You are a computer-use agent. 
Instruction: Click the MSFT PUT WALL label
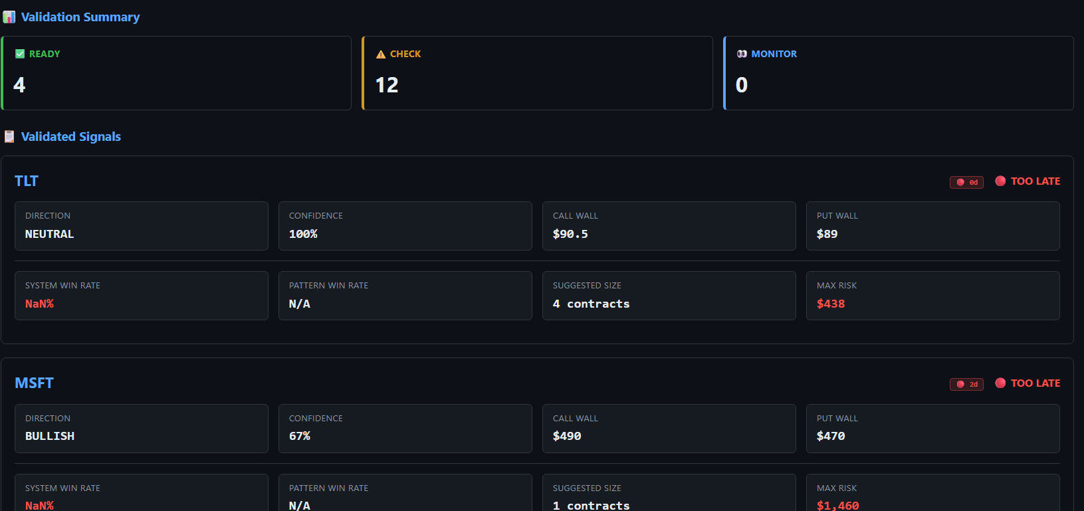click(837, 419)
